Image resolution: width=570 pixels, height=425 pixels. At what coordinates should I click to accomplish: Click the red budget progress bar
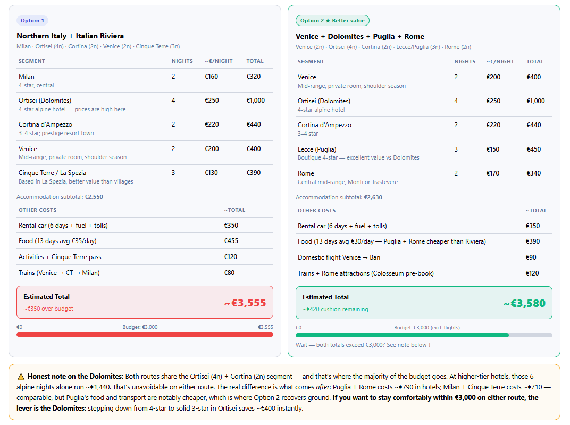coord(145,335)
